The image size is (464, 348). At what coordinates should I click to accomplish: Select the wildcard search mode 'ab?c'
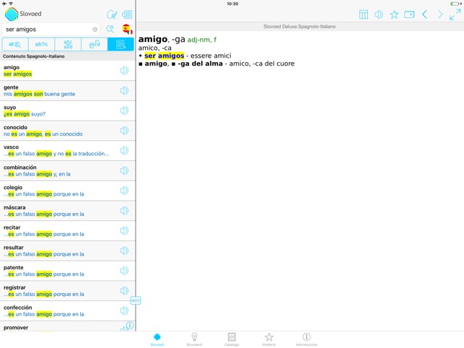point(42,45)
